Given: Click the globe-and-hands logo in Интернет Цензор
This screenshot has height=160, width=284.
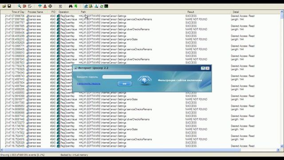Looking at the screenshot, I should pyautogui.click(x=145, y=80).
